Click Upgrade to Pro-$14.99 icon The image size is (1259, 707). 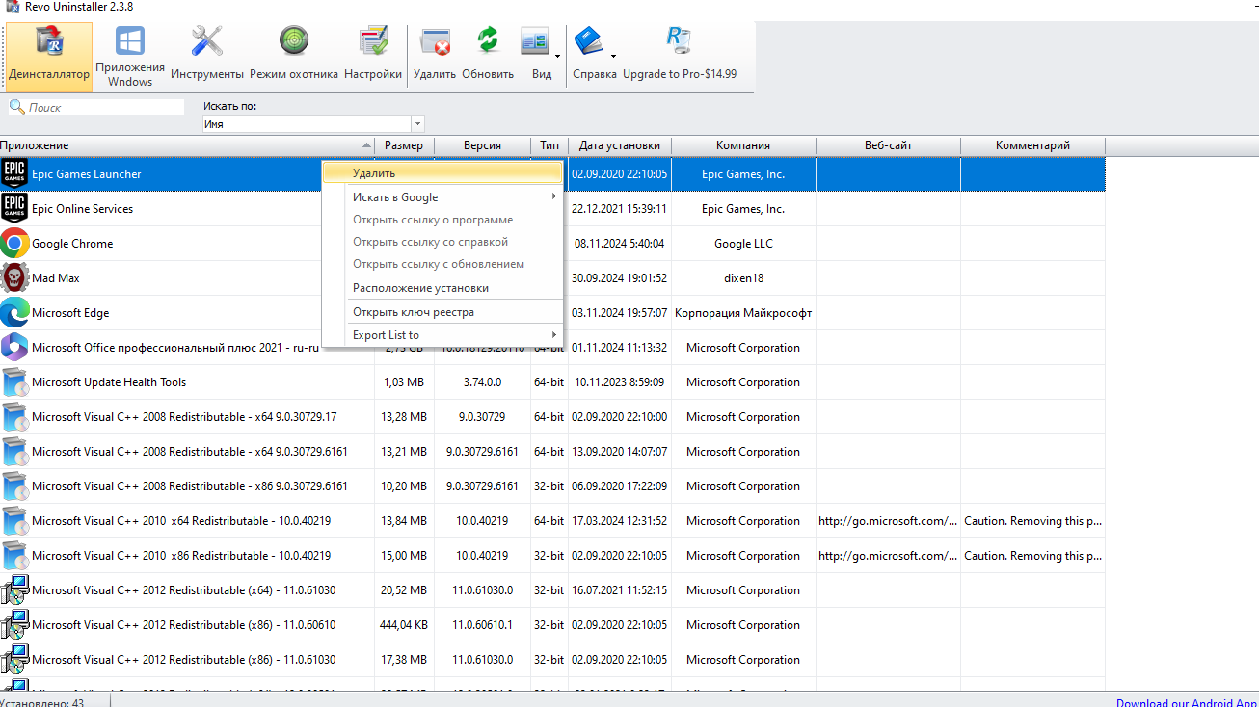(680, 41)
